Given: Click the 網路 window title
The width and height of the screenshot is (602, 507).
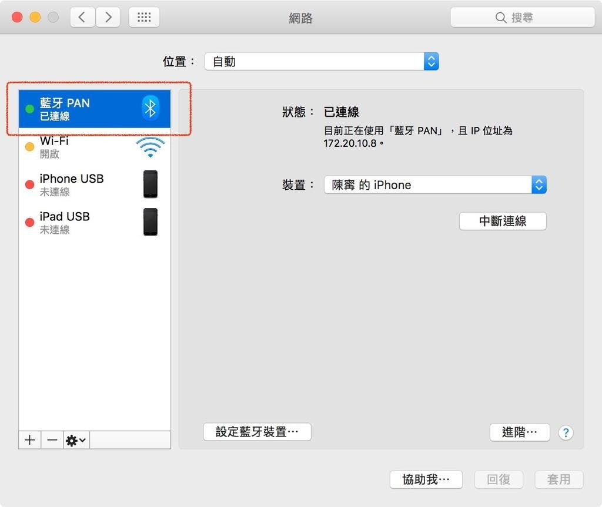Looking at the screenshot, I should coord(300,18).
